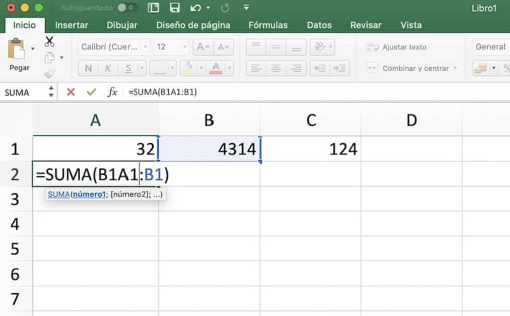Open the General number format box

(490, 47)
